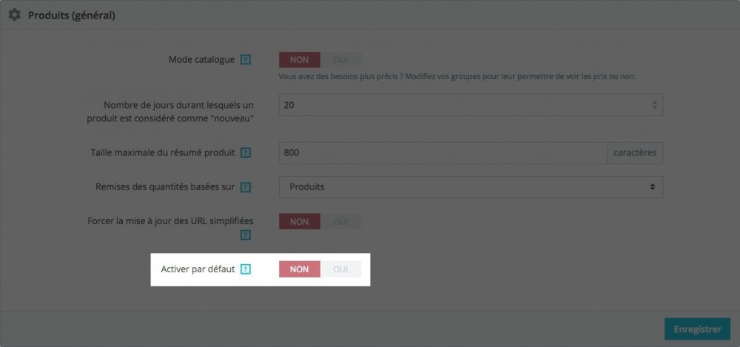Select NON for Mode catalogue
Screen dimensions: 740x347
pos(299,60)
